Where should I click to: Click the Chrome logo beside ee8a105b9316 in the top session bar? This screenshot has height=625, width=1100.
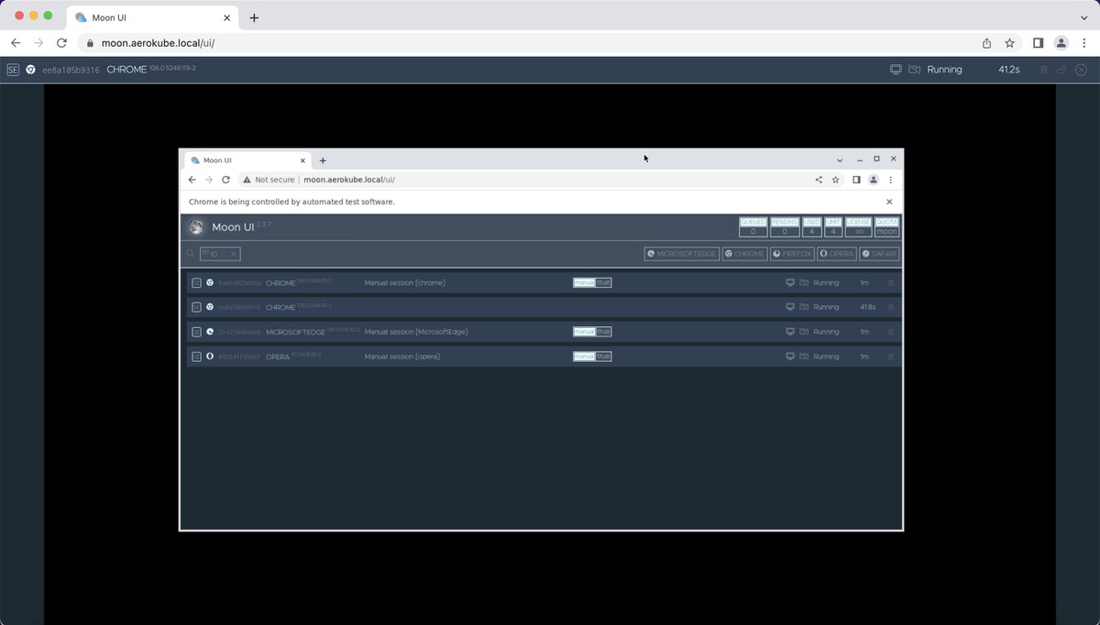point(30,70)
